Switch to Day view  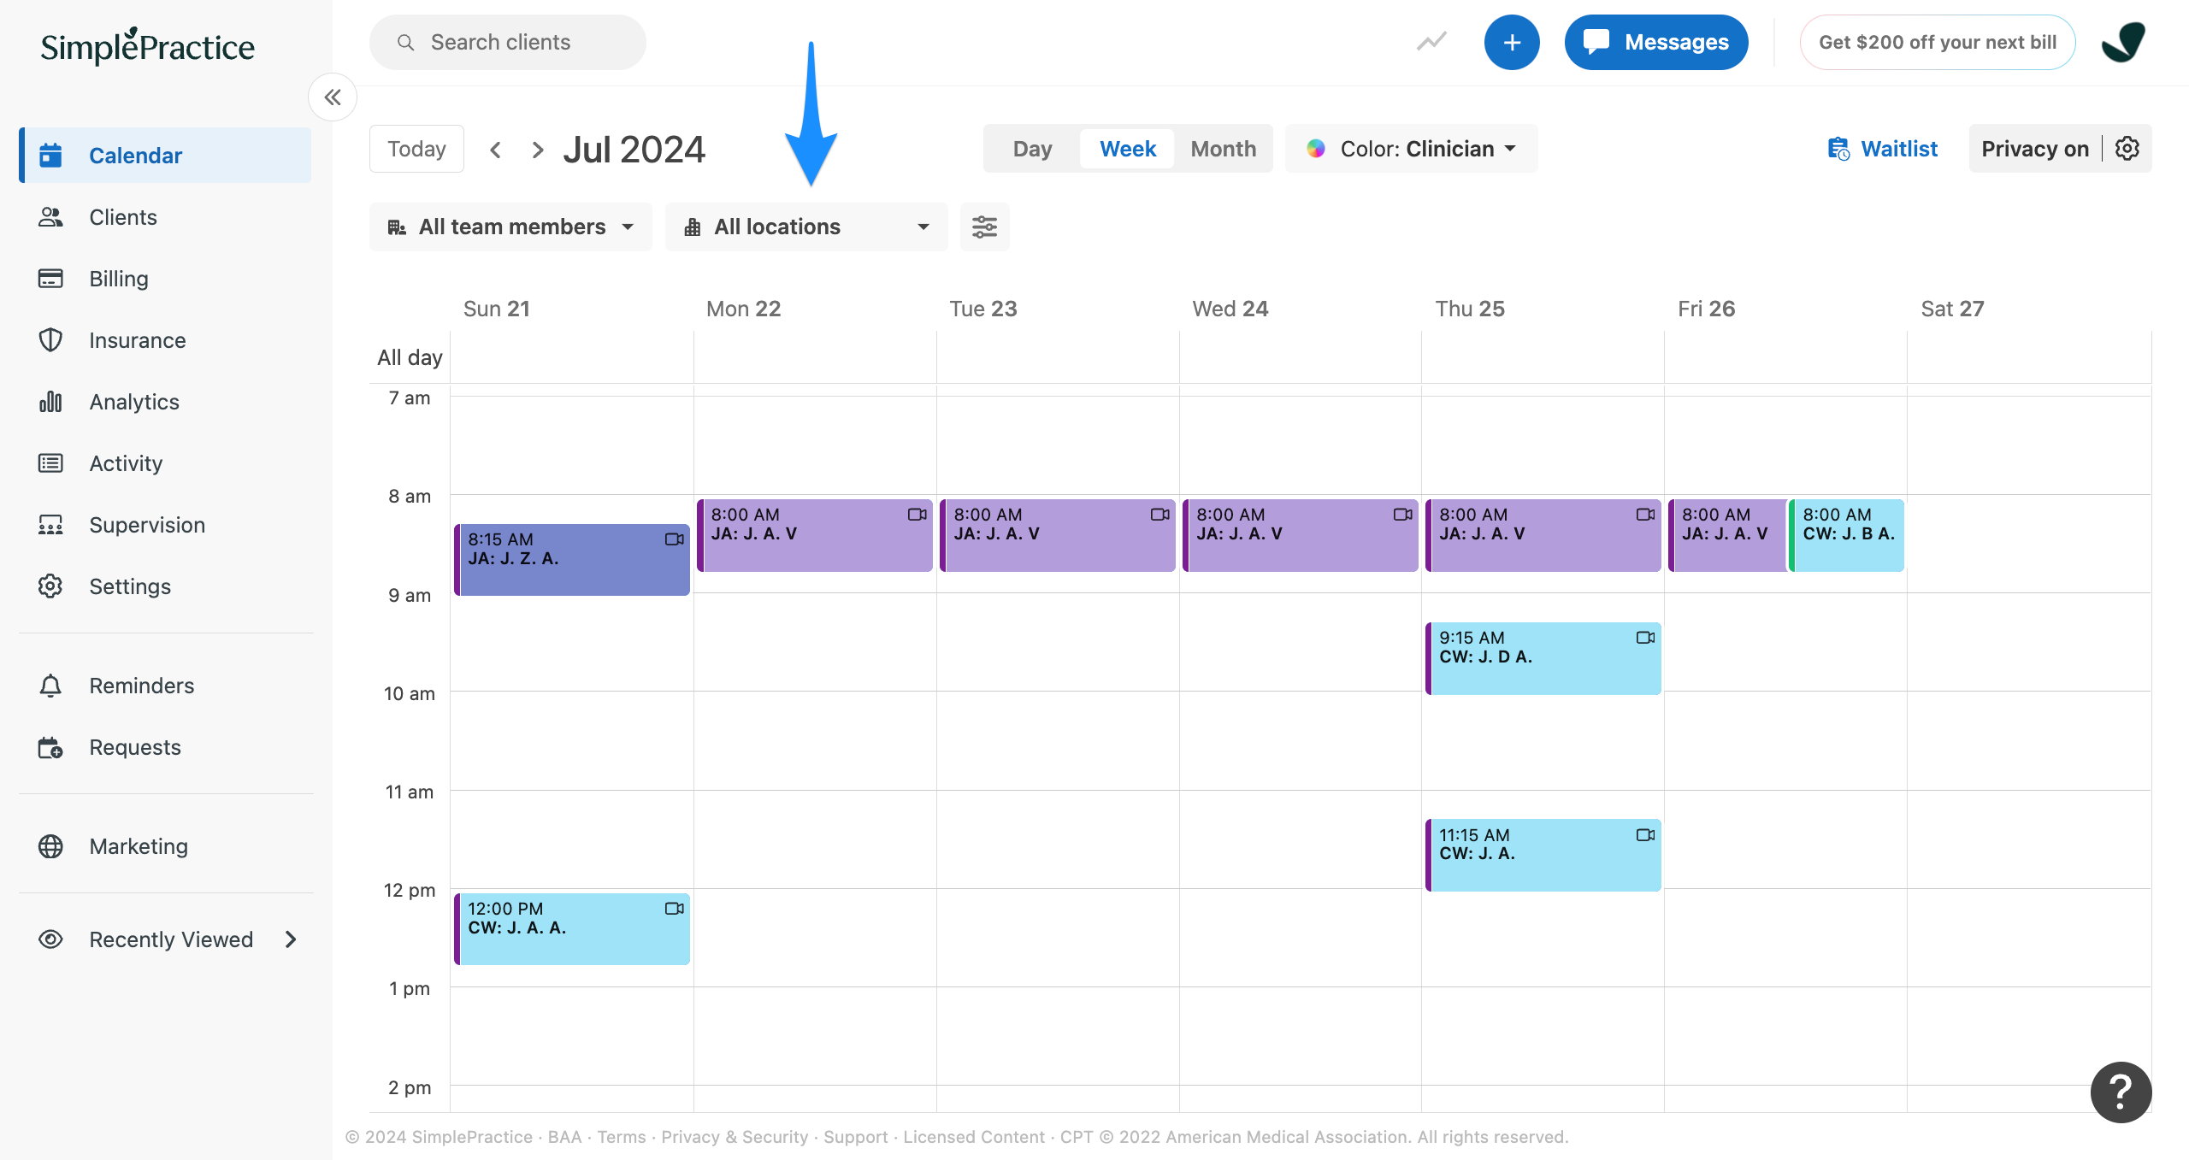[x=1033, y=149]
